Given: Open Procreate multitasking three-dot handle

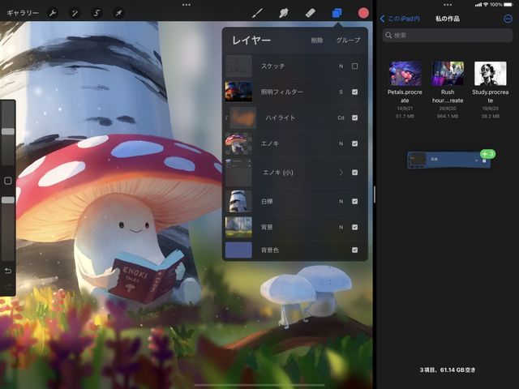Looking at the screenshot, I should [187, 5].
